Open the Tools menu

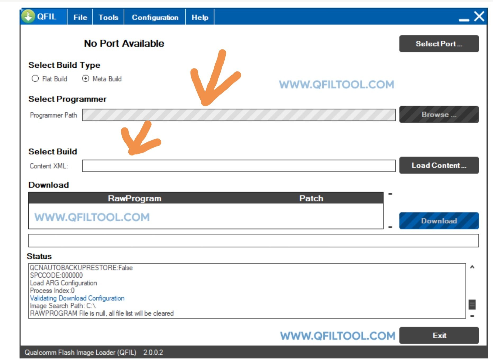point(108,17)
